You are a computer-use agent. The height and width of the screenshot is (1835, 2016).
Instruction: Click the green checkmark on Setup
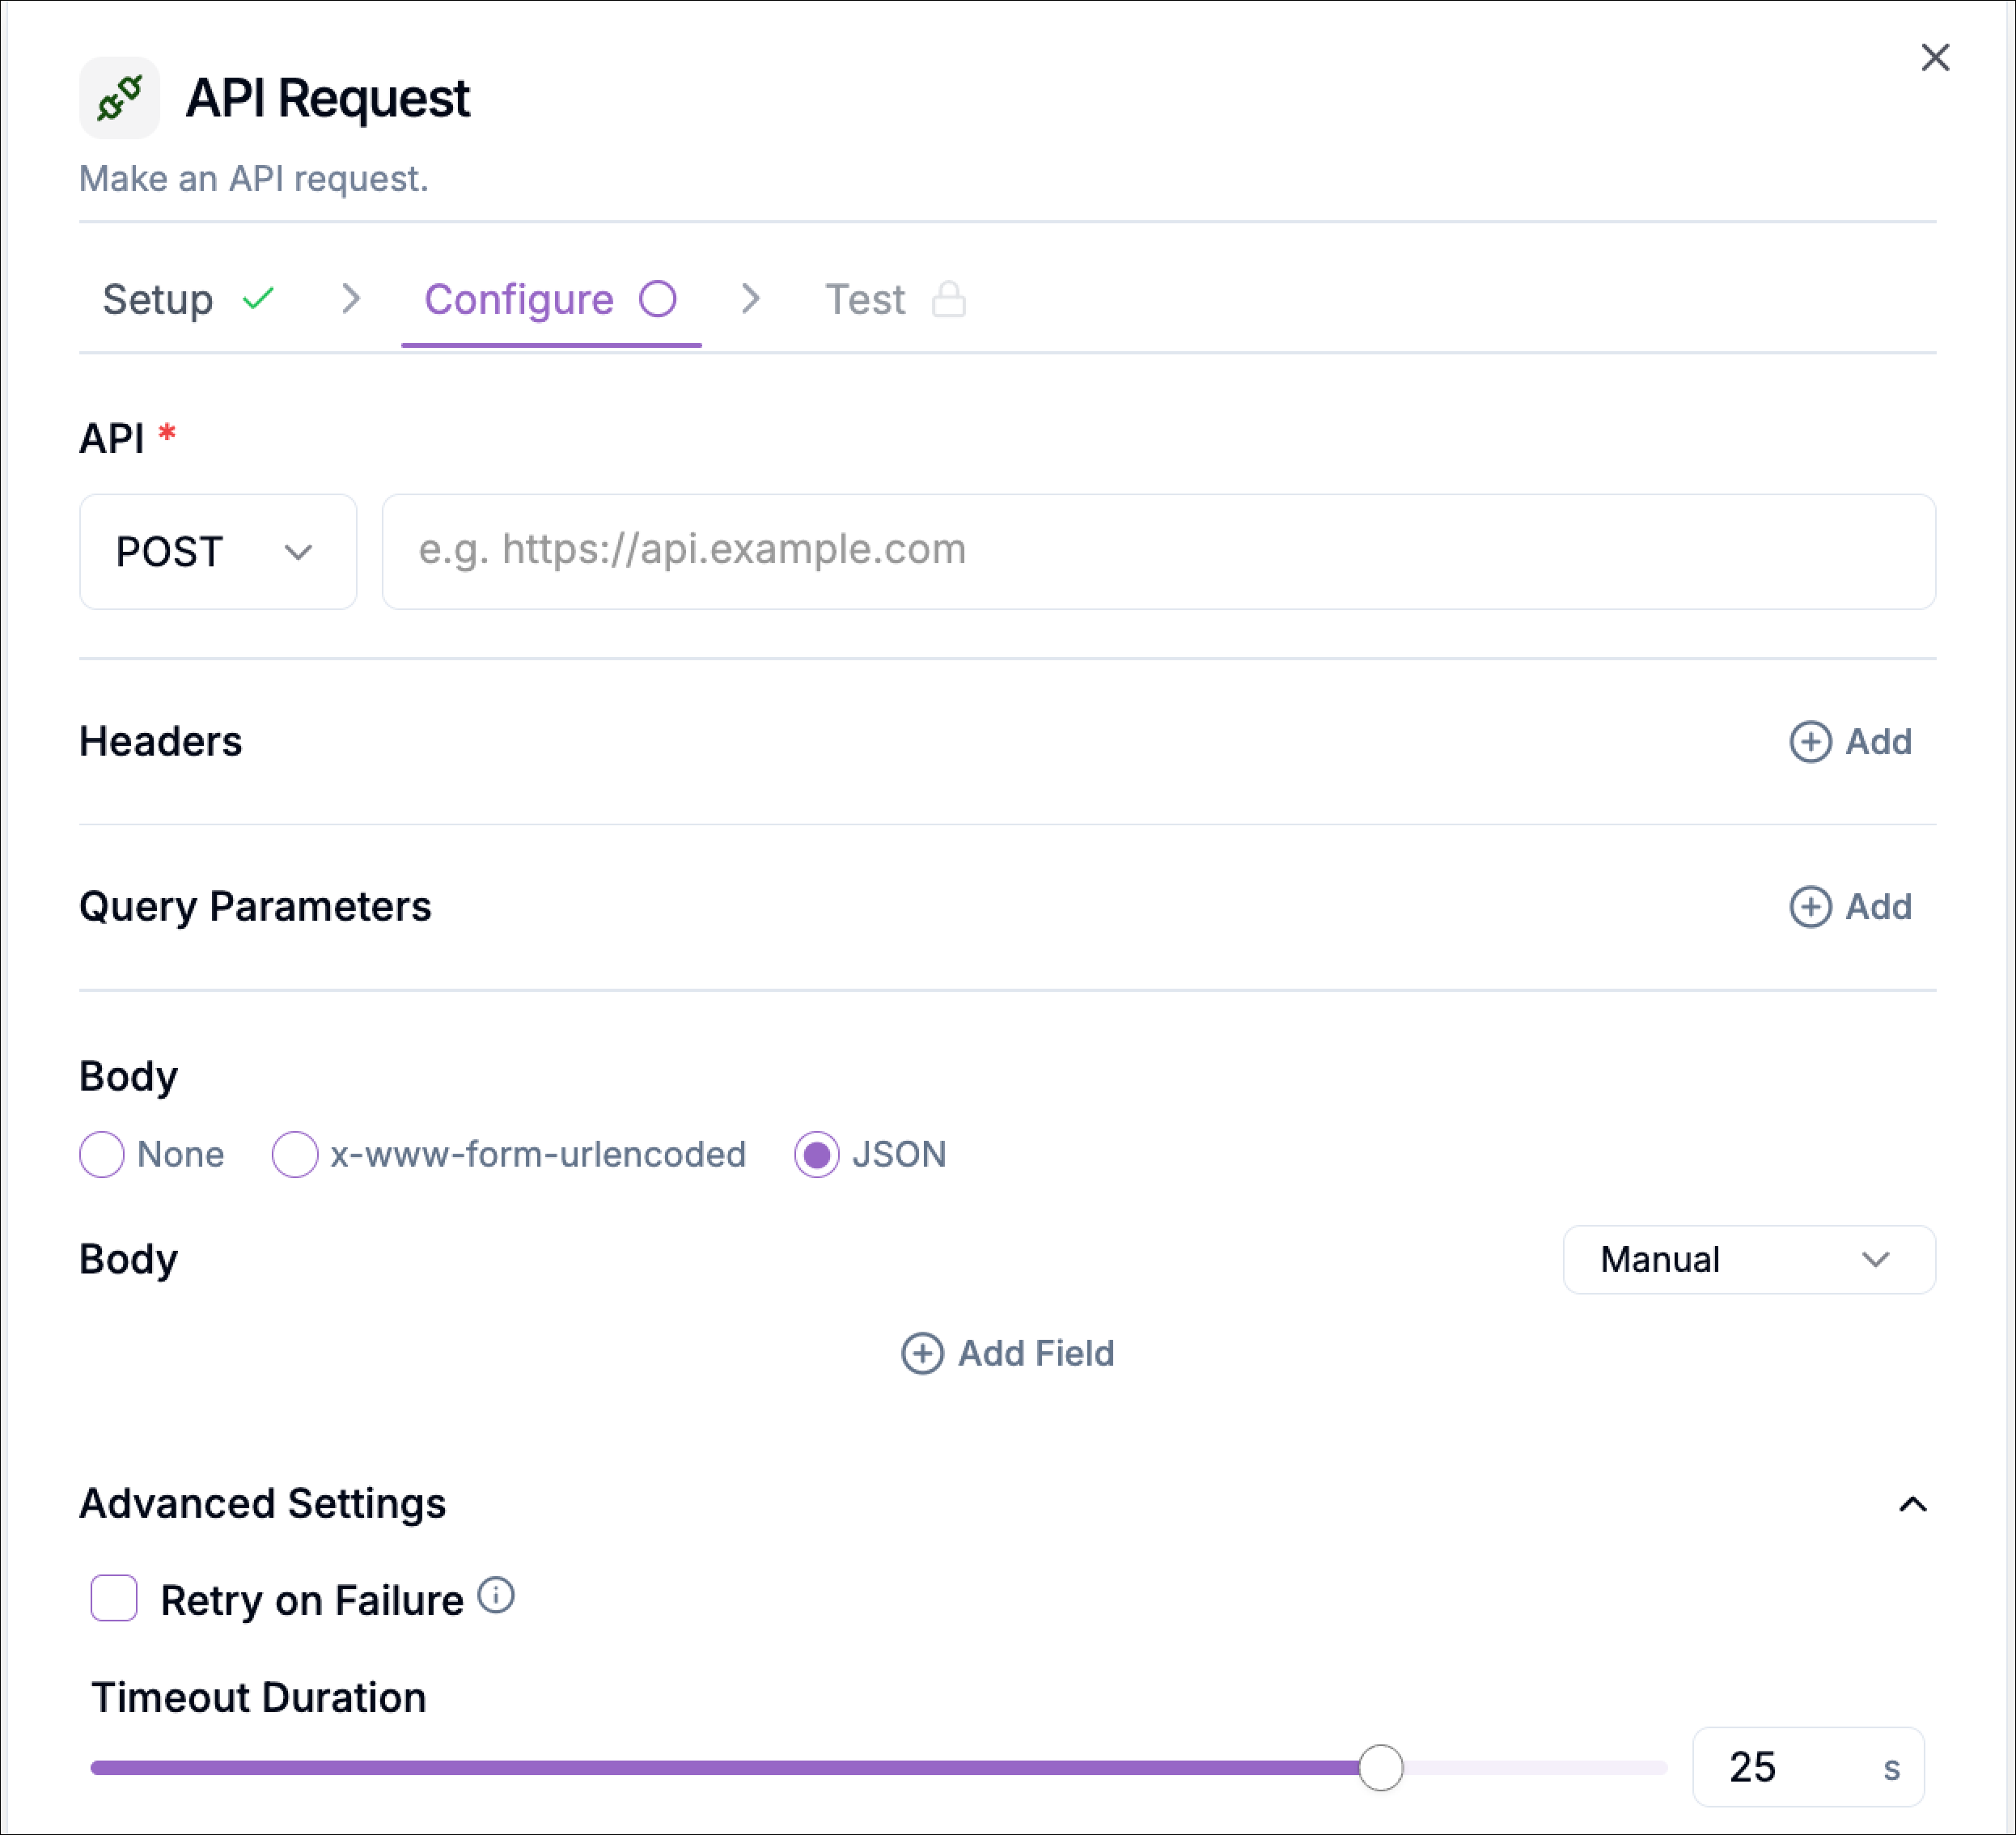tap(258, 297)
